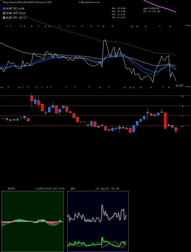
Task: Click the MunafaSutra.com watermark link text
Action: 90,2
